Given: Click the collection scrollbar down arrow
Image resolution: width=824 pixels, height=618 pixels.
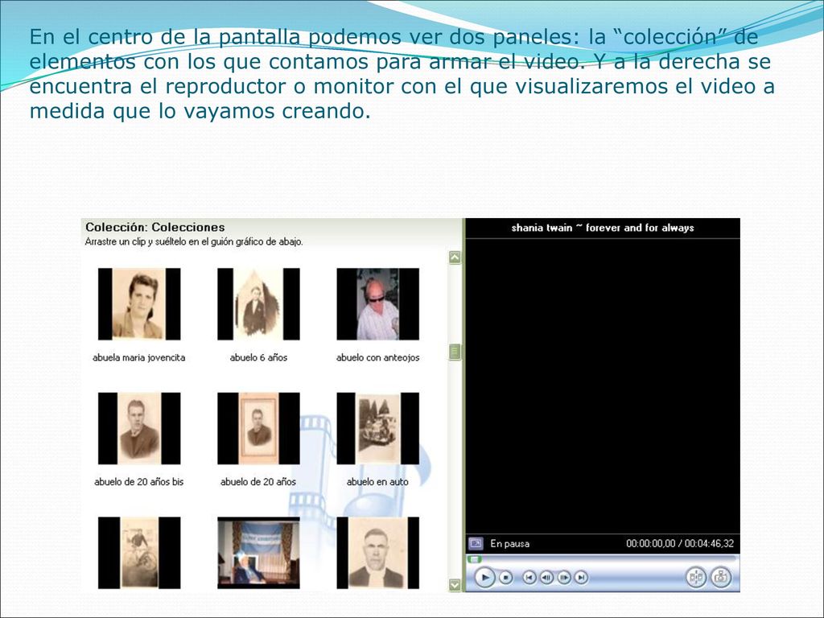Looking at the screenshot, I should (x=455, y=585).
